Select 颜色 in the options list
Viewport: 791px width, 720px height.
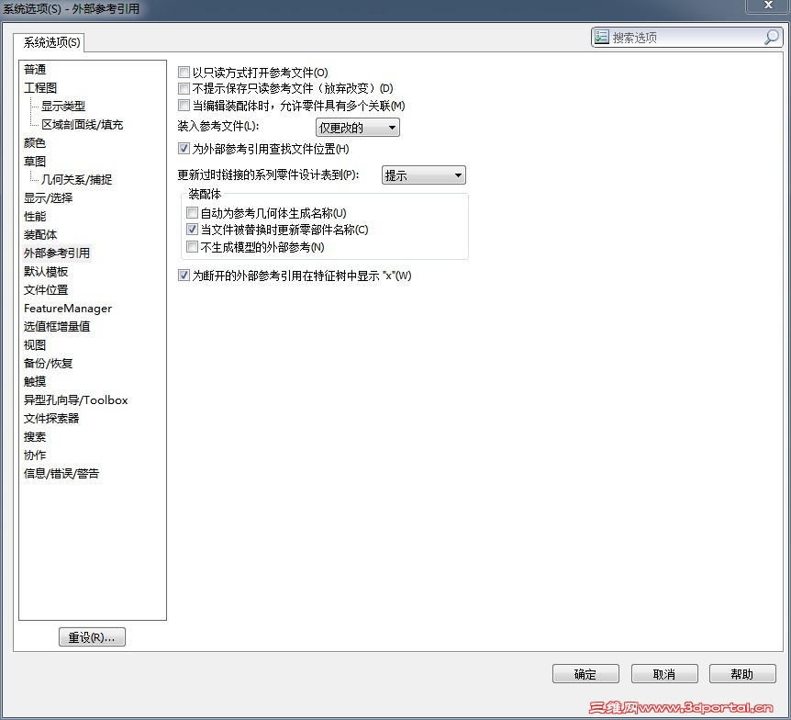pyautogui.click(x=35, y=143)
